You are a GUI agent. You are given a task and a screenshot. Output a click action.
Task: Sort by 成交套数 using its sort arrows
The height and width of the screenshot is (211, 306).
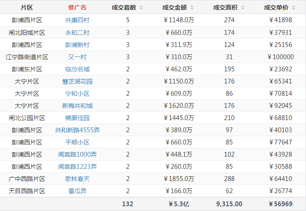(x=141, y=8)
